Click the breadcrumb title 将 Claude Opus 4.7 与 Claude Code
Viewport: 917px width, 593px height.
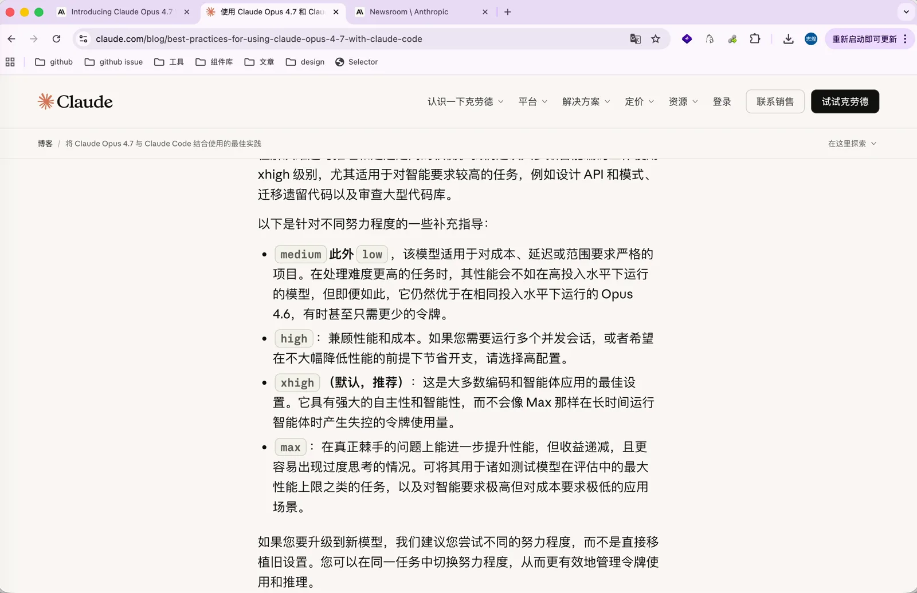click(x=163, y=144)
